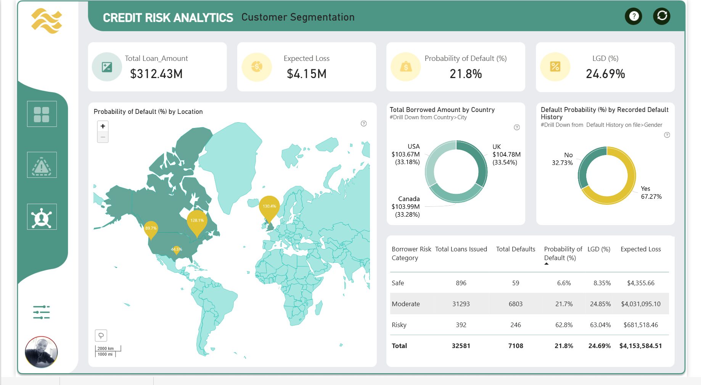Image resolution: width=701 pixels, height=385 pixels.
Task: Open the filter sliders icon in sidebar
Action: [41, 312]
